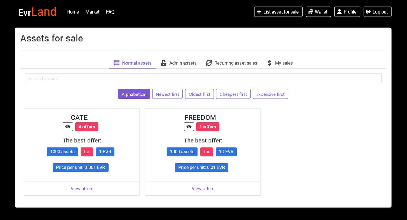Click the refresh icon beside Recurring asset sales
The image size is (407, 220).
(208, 63)
